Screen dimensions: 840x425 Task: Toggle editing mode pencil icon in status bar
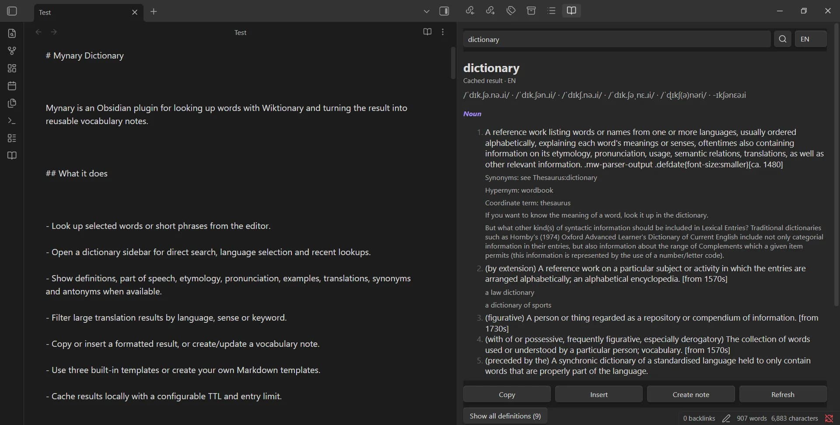[x=726, y=418]
